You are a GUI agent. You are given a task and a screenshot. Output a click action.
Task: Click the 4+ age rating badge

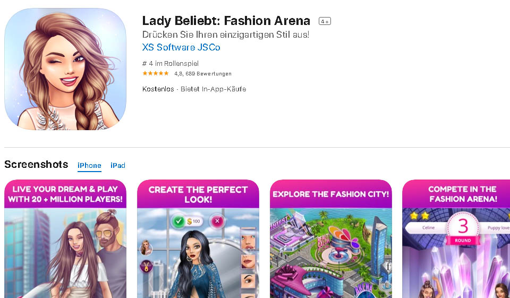[x=325, y=21]
